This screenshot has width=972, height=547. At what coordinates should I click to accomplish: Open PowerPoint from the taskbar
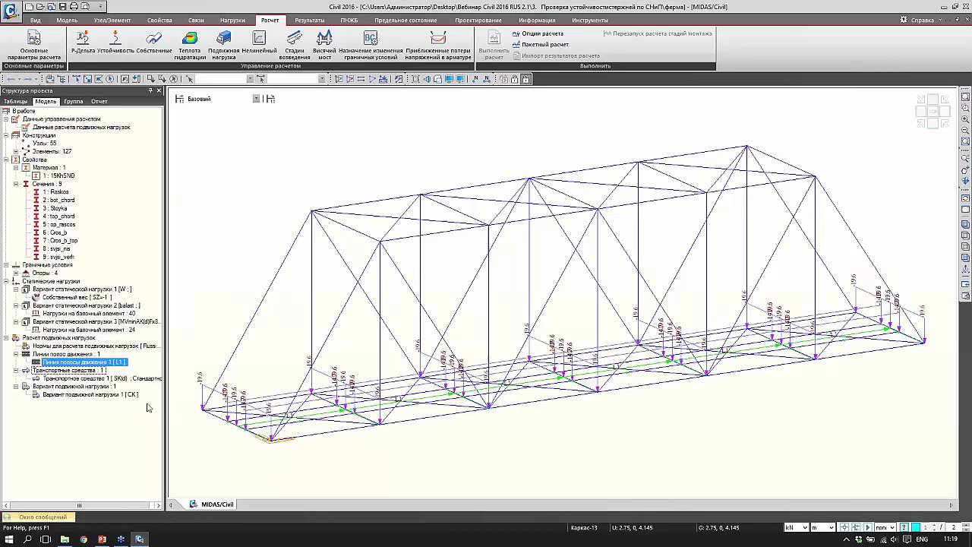tap(102, 539)
